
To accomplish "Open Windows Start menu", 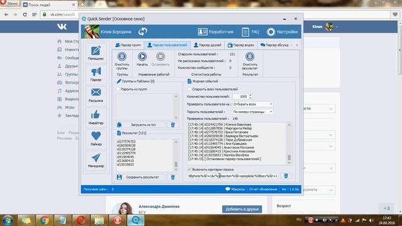I will [x=8, y=220].
